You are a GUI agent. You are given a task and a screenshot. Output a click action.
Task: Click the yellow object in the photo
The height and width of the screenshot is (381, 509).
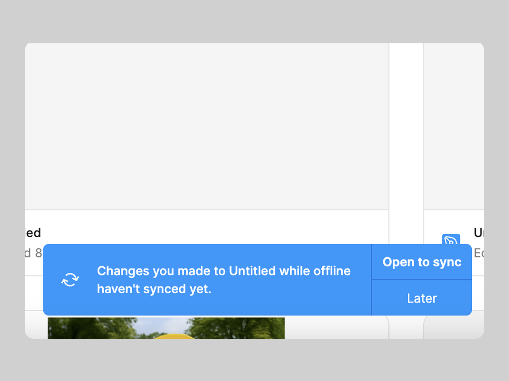[175, 336]
